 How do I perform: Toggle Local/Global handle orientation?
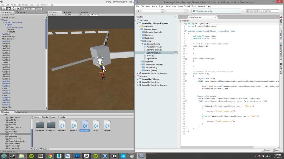point(37,9)
